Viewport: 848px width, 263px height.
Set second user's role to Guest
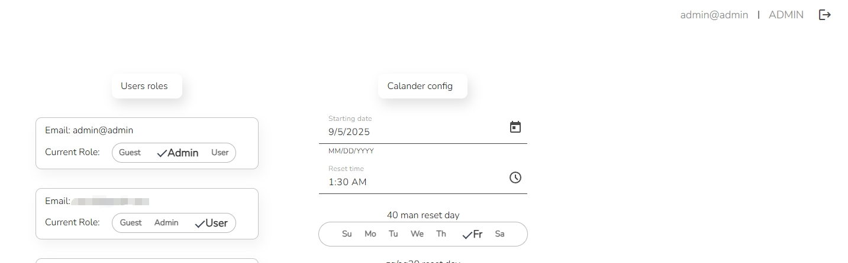131,223
